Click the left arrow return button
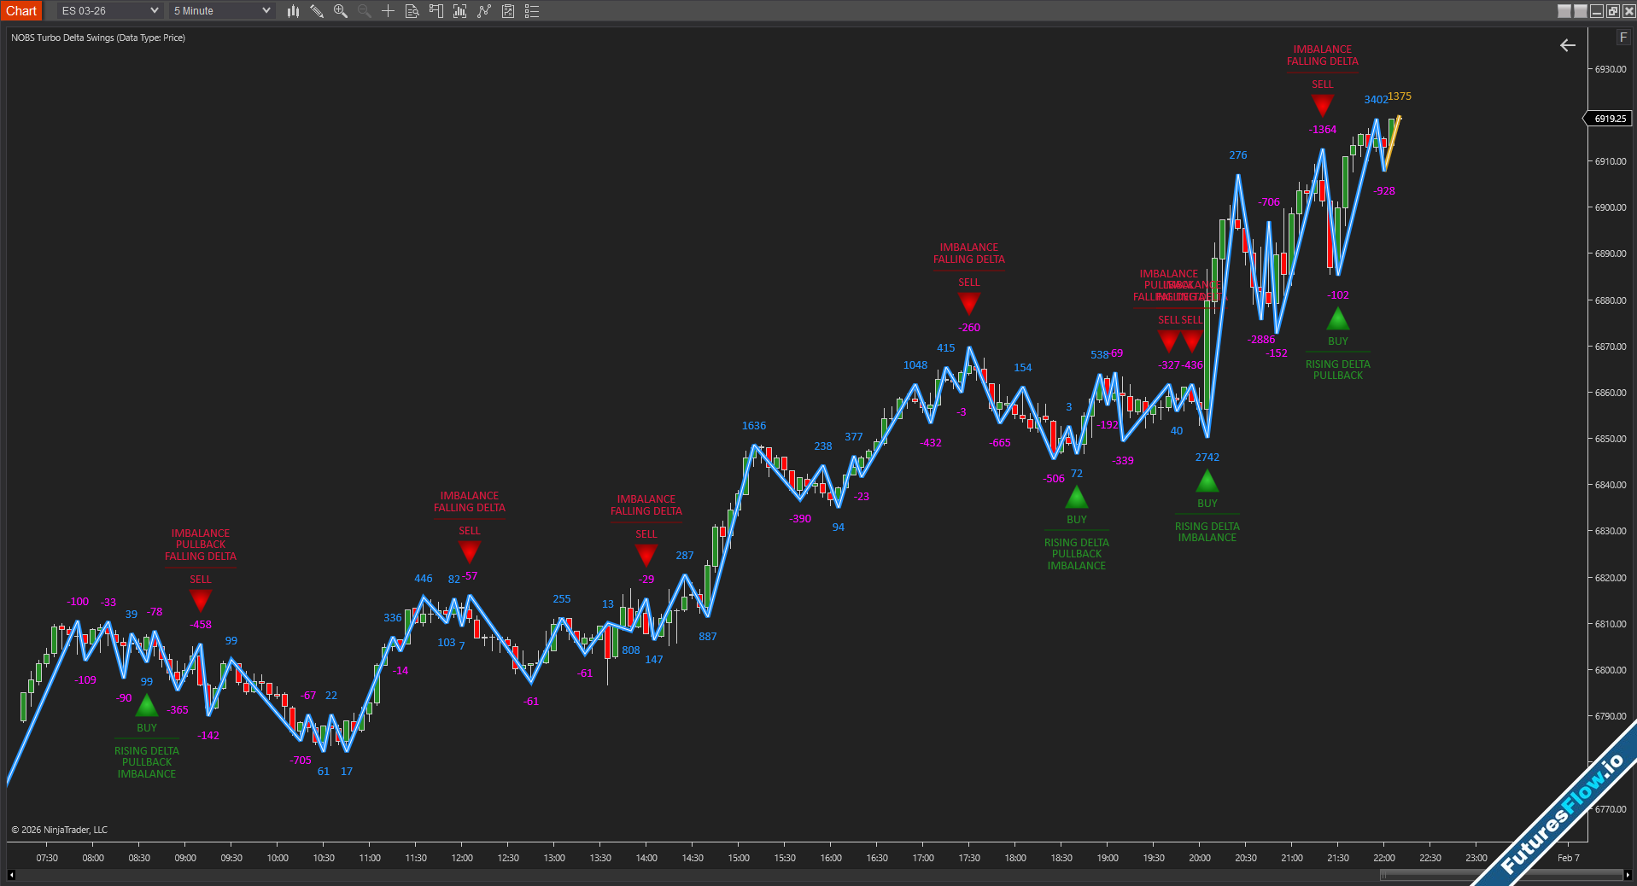Viewport: 1637px width, 886px height. point(1568,45)
